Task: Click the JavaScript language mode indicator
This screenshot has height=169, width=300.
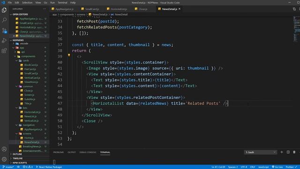Action: click(x=263, y=167)
